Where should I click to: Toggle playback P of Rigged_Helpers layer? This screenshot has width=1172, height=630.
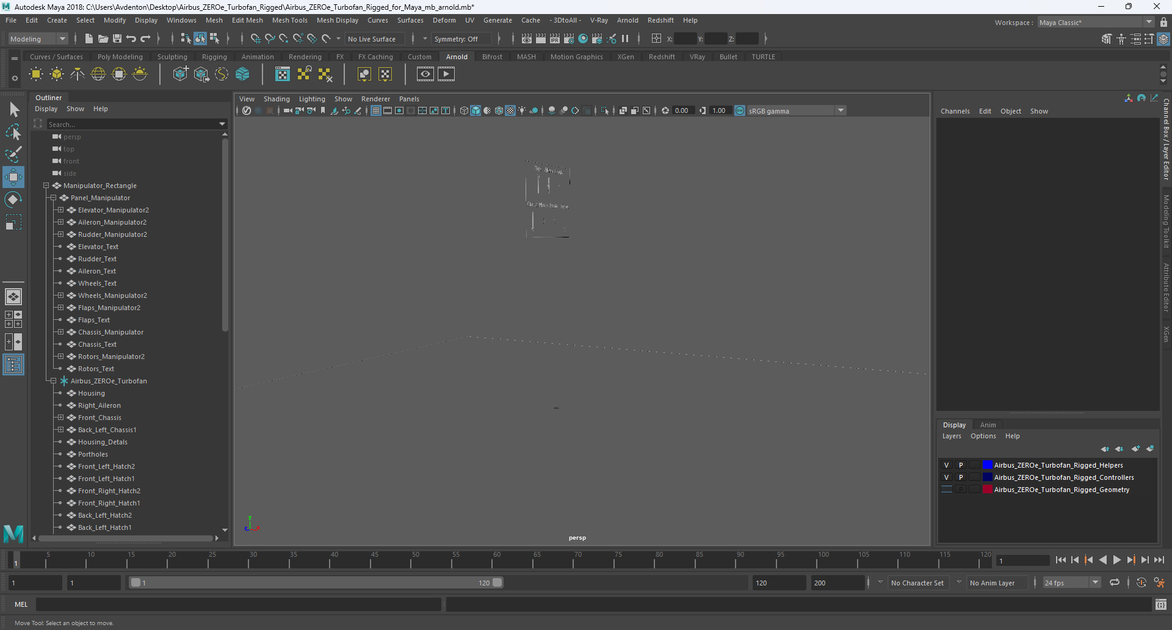(961, 465)
